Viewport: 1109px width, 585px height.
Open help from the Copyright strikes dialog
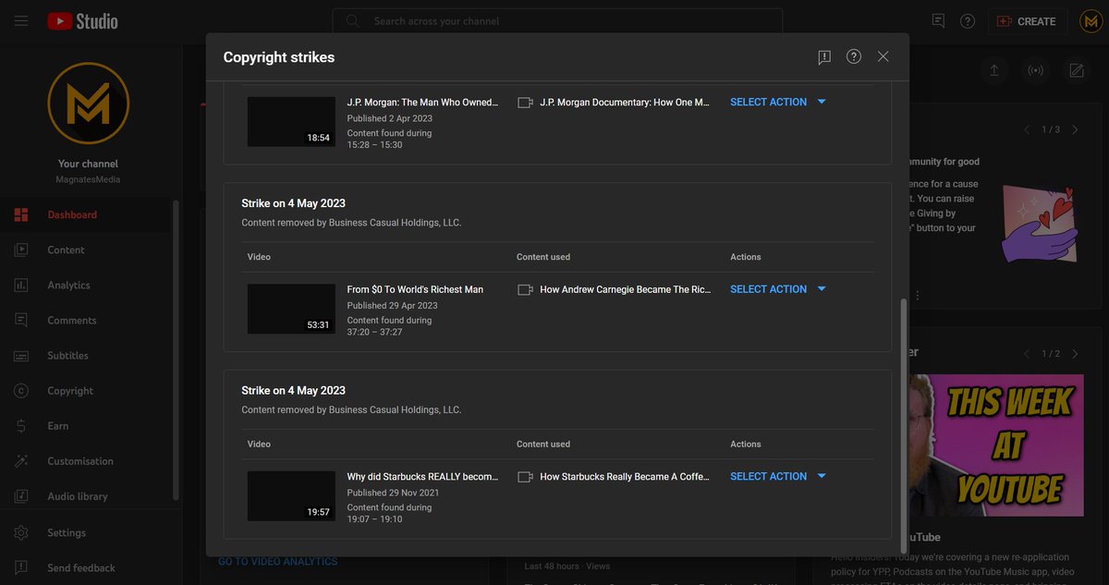[x=853, y=55]
